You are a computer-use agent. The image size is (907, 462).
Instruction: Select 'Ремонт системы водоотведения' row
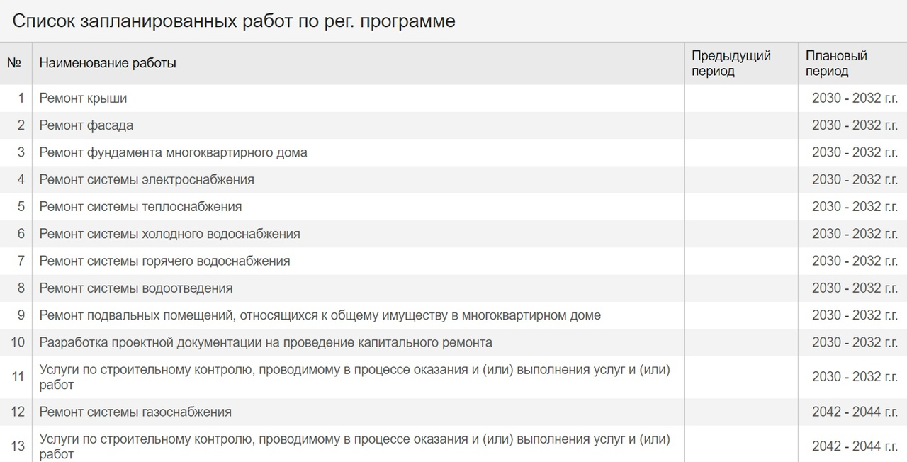pyautogui.click(x=453, y=288)
